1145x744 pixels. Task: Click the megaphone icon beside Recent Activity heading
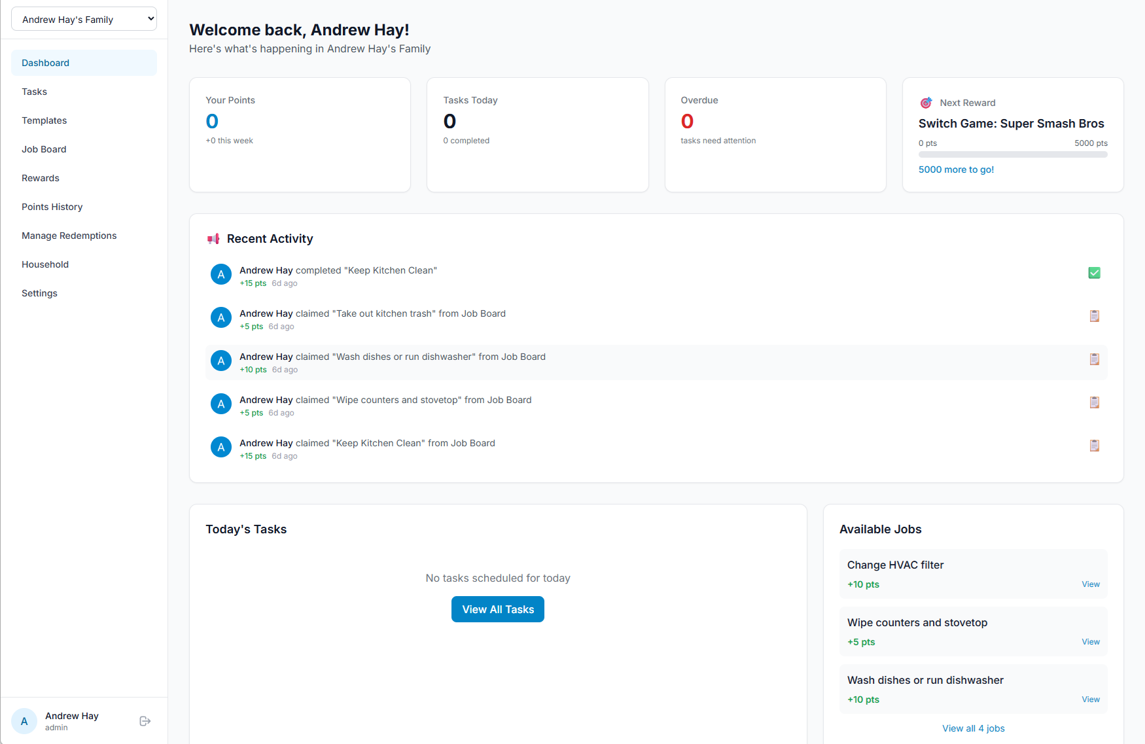tap(213, 238)
